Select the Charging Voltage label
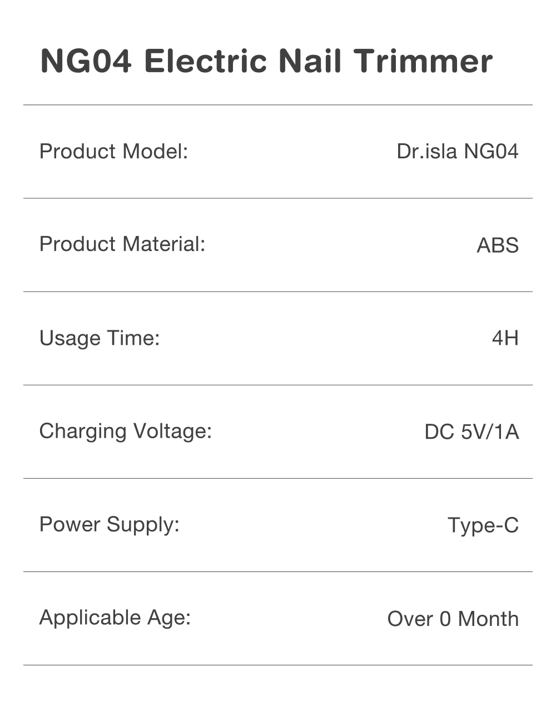The width and height of the screenshot is (556, 707). point(126,432)
